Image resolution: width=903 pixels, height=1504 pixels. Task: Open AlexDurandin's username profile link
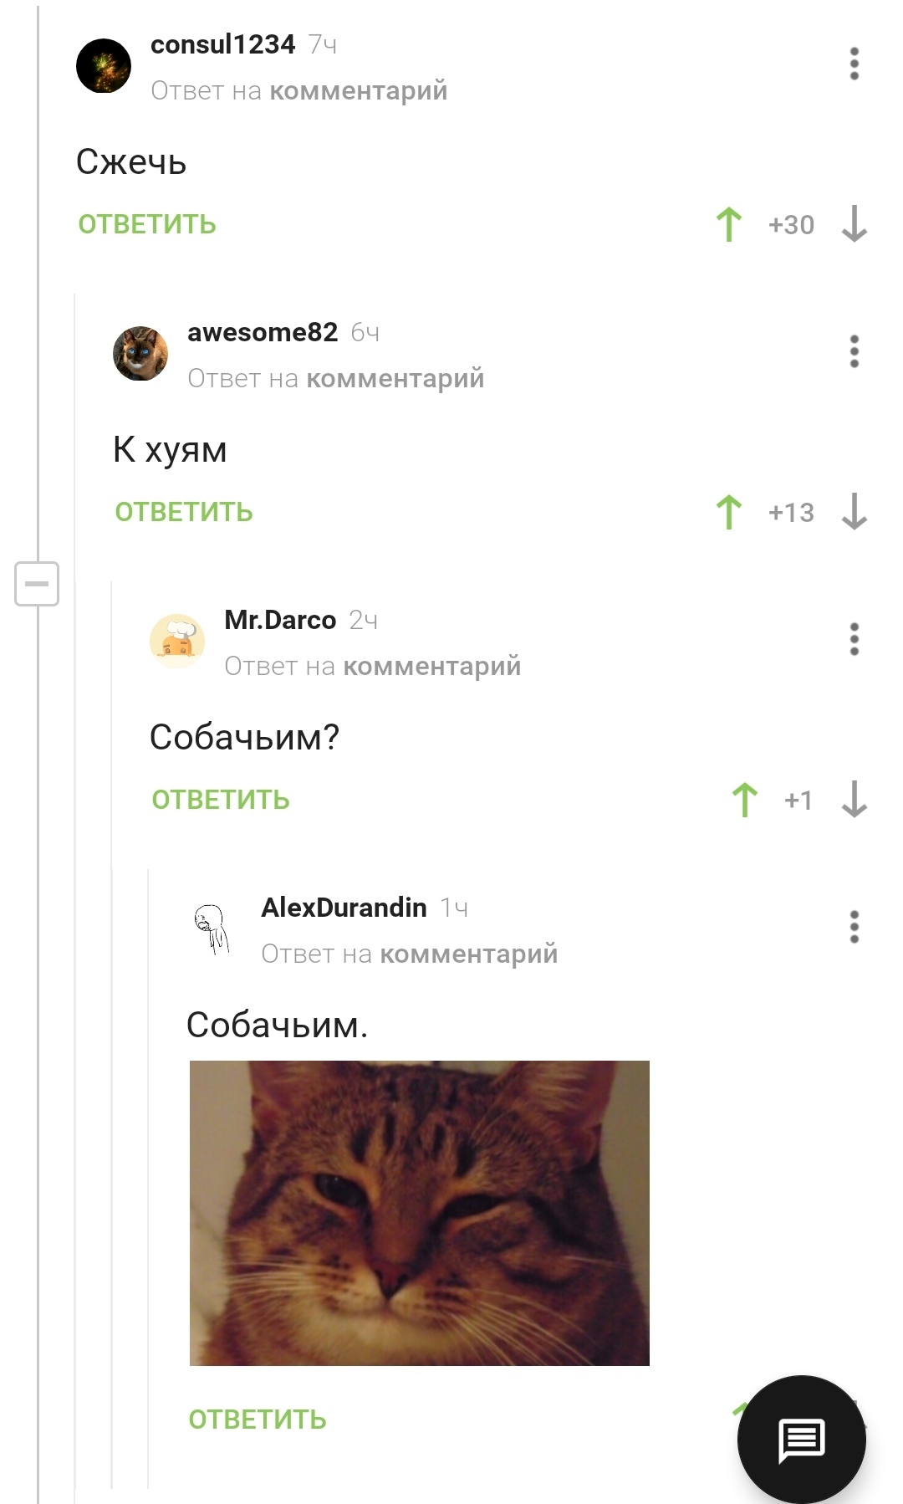(344, 908)
